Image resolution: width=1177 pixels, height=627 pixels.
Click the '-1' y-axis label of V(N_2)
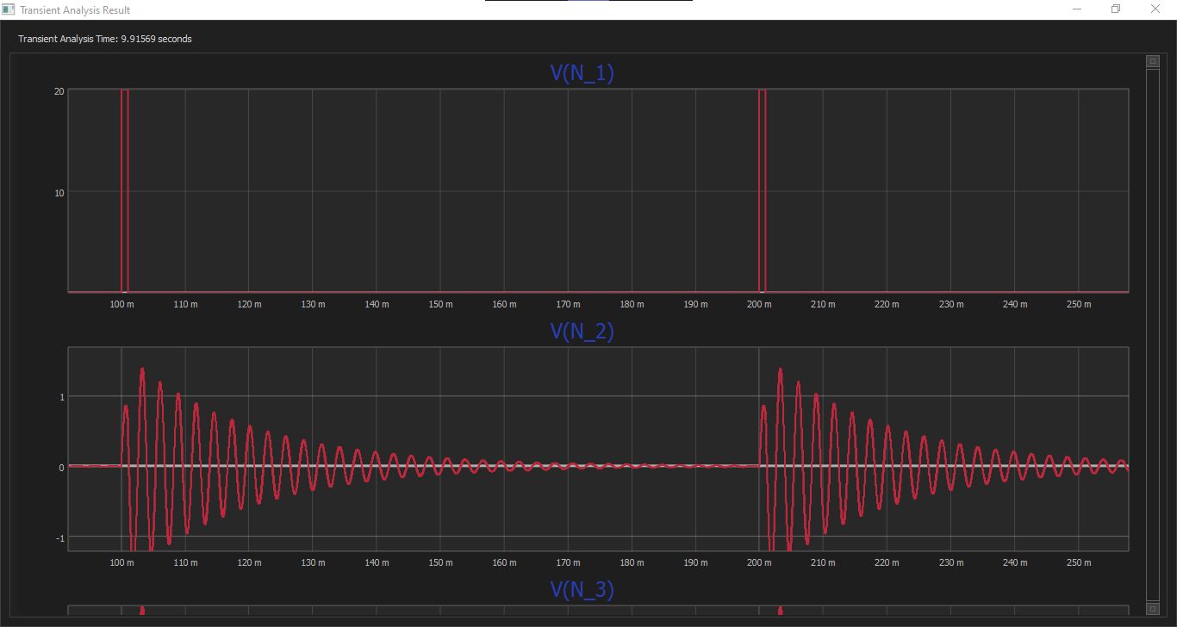pos(59,538)
